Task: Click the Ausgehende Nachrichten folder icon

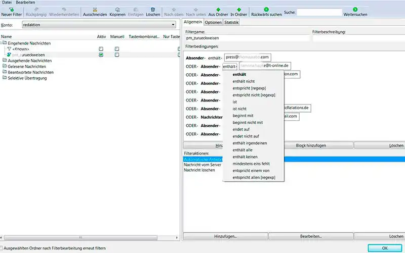Action: pos(5,60)
